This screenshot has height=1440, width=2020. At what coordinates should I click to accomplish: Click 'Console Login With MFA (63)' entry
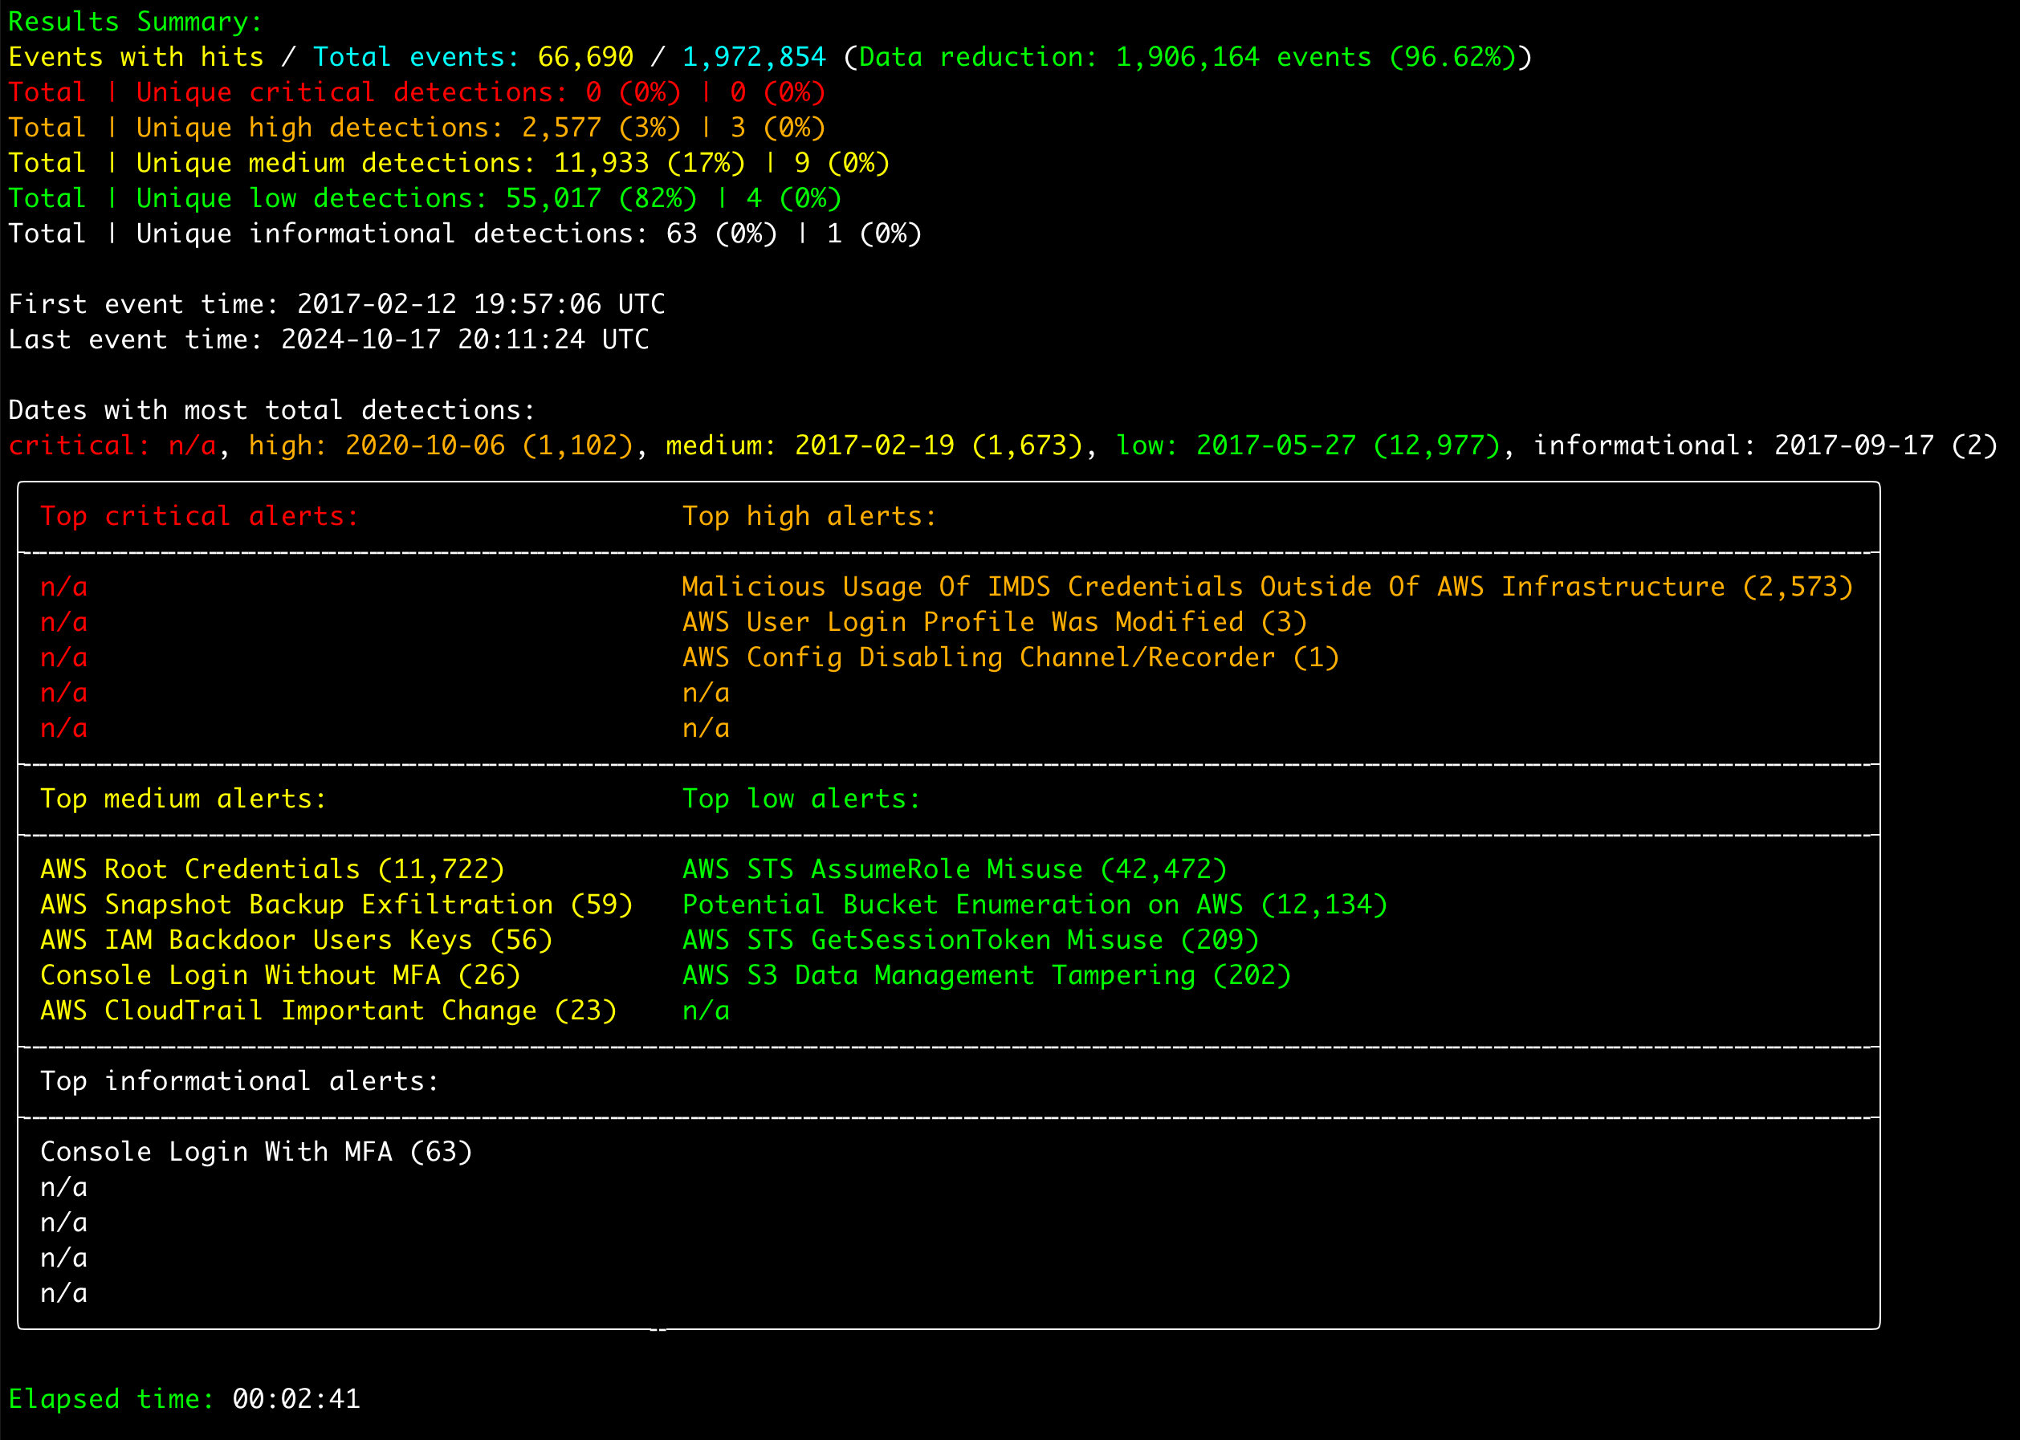pyautogui.click(x=256, y=1152)
